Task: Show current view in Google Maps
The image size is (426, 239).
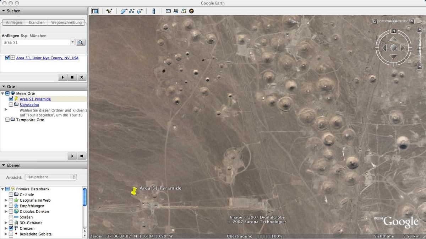Action: coord(184,11)
